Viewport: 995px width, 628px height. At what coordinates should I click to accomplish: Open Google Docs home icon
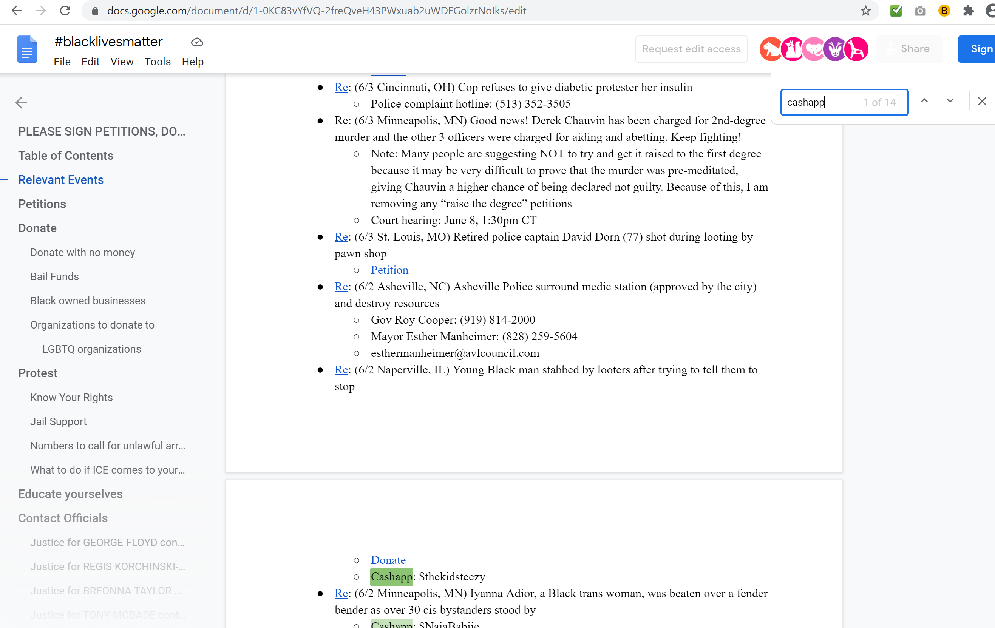click(x=27, y=49)
